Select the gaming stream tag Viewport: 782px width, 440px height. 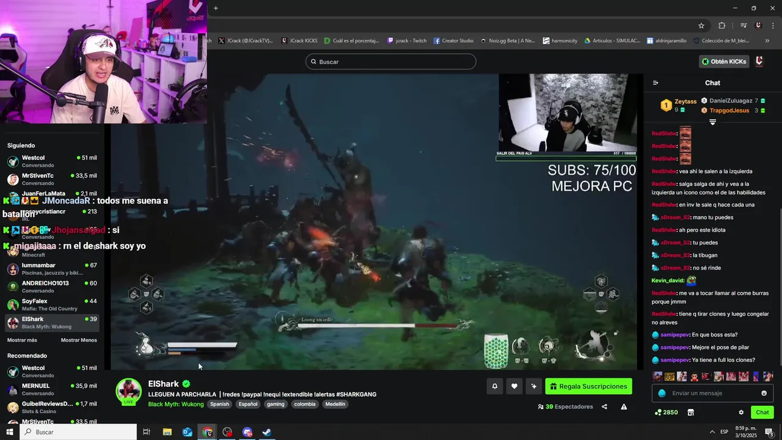[276, 404]
